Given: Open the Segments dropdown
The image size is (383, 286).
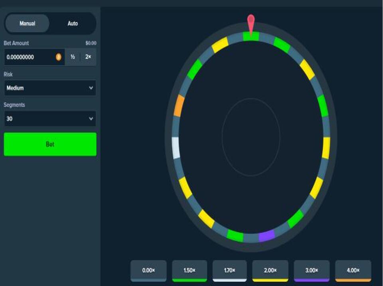Looking at the screenshot, I should (49, 118).
